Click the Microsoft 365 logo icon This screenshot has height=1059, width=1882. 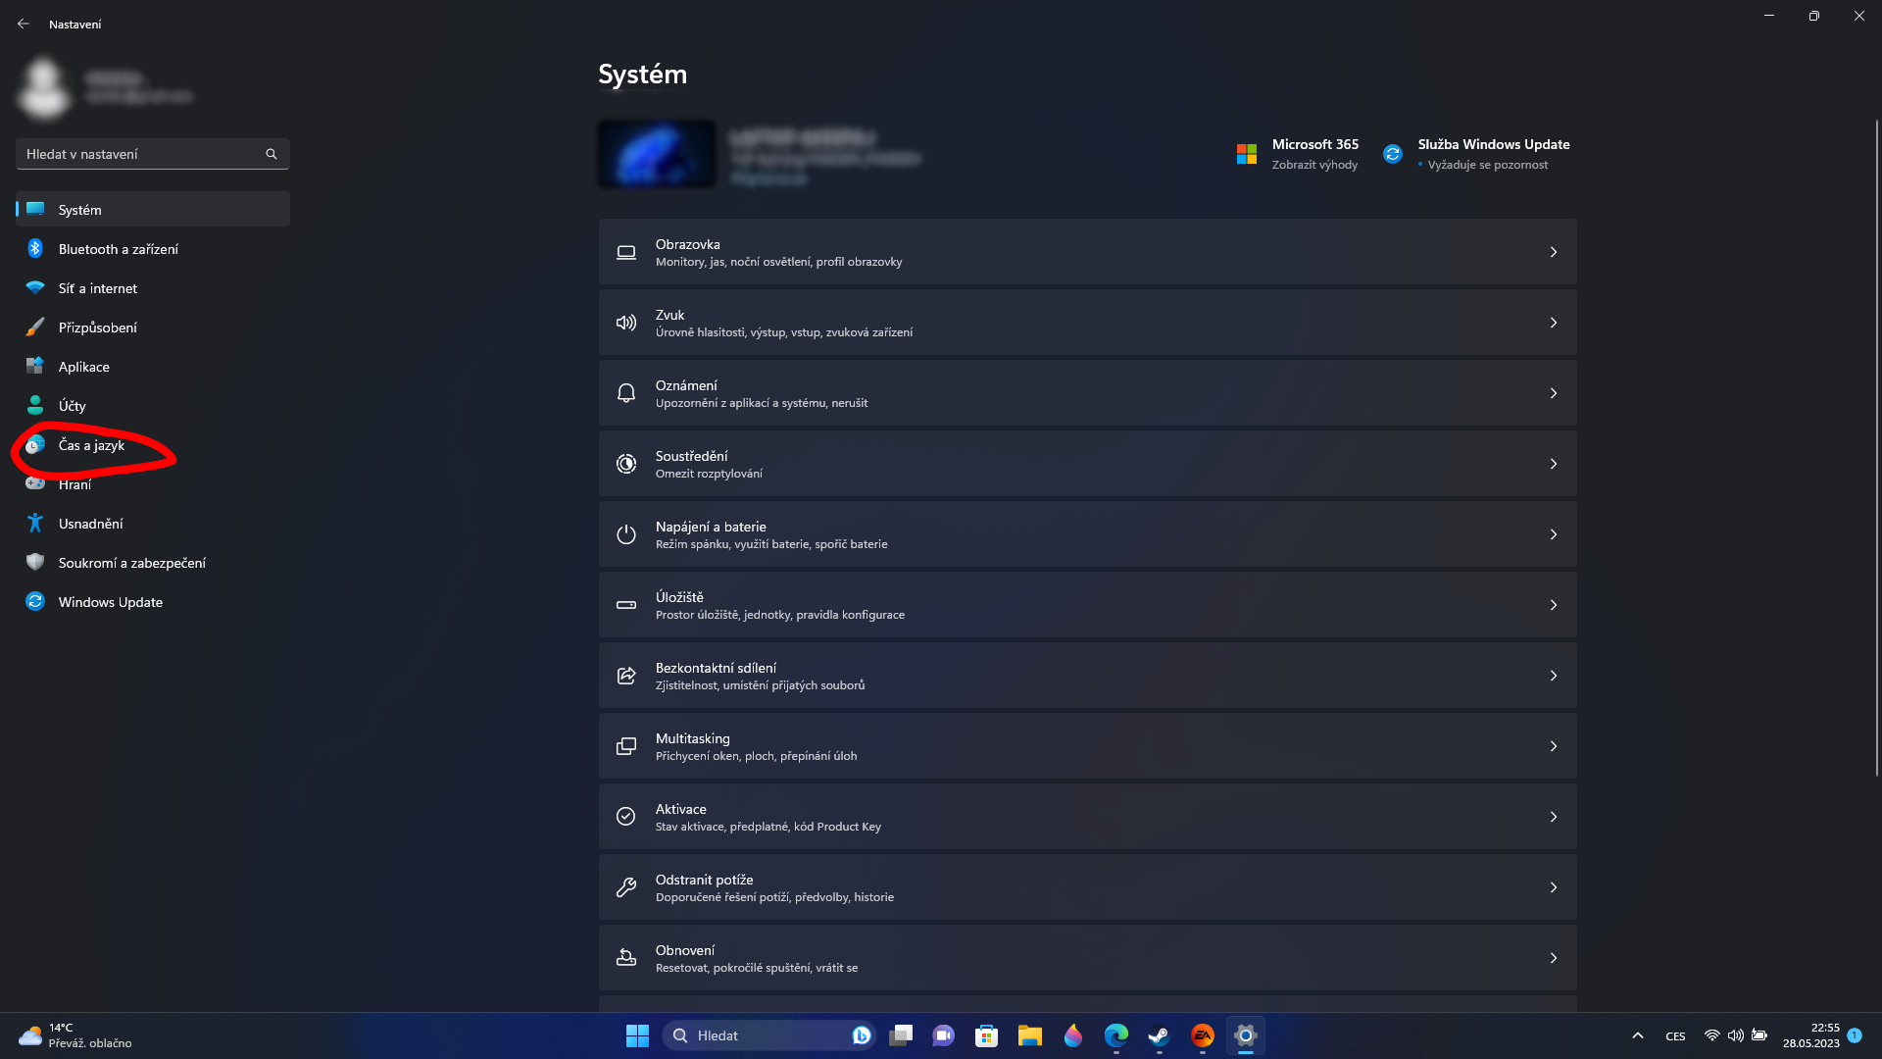pos(1247,154)
